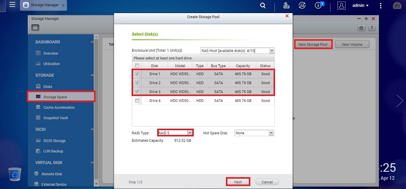Uncheck the Drive 1 checkbox
406x189 pixels.
[137, 74]
